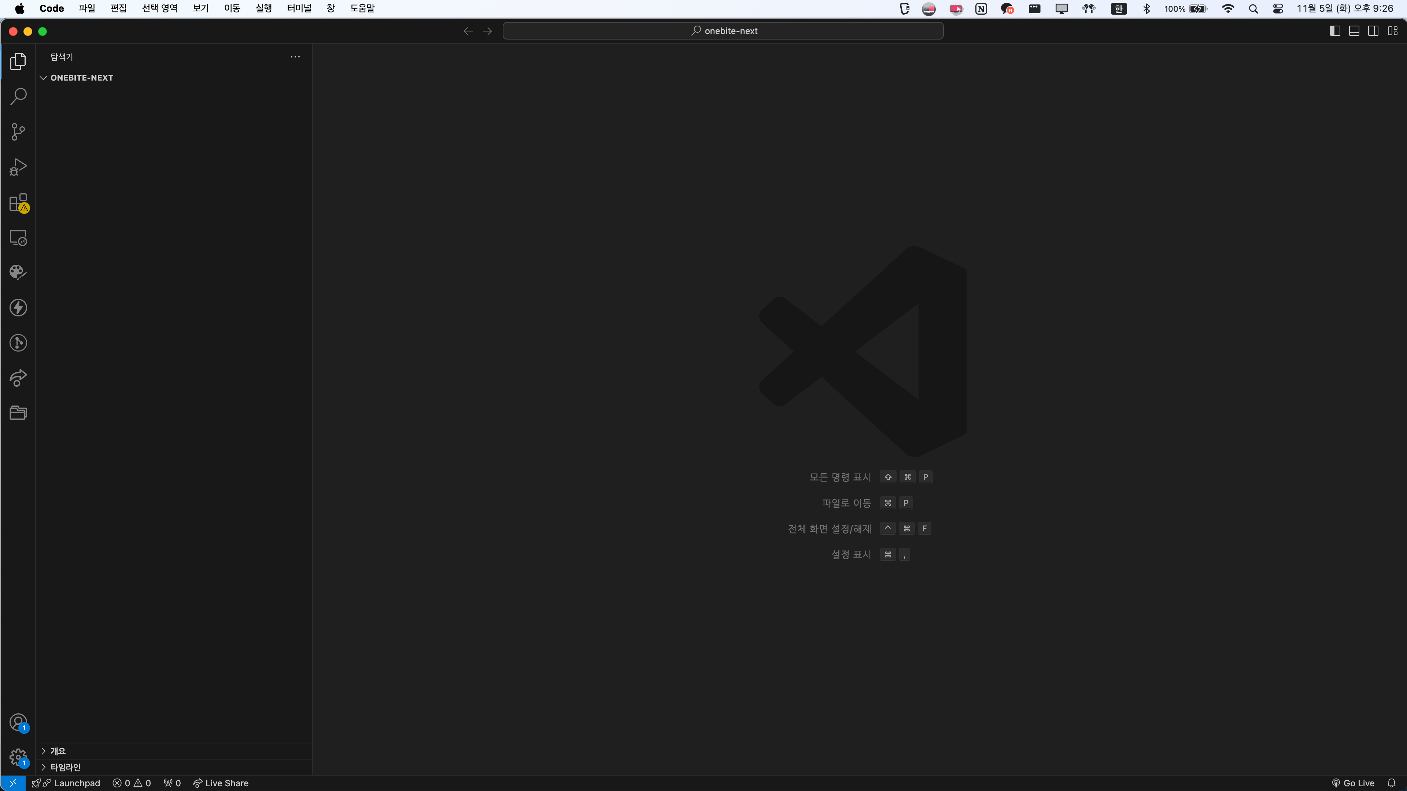Viewport: 1407px width, 791px height.
Task: Toggle the bottom panel visibility
Action: (1354, 31)
